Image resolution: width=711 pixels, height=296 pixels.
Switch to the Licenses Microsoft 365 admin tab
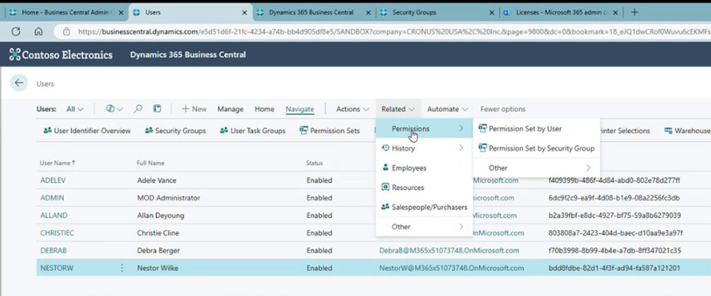click(561, 12)
